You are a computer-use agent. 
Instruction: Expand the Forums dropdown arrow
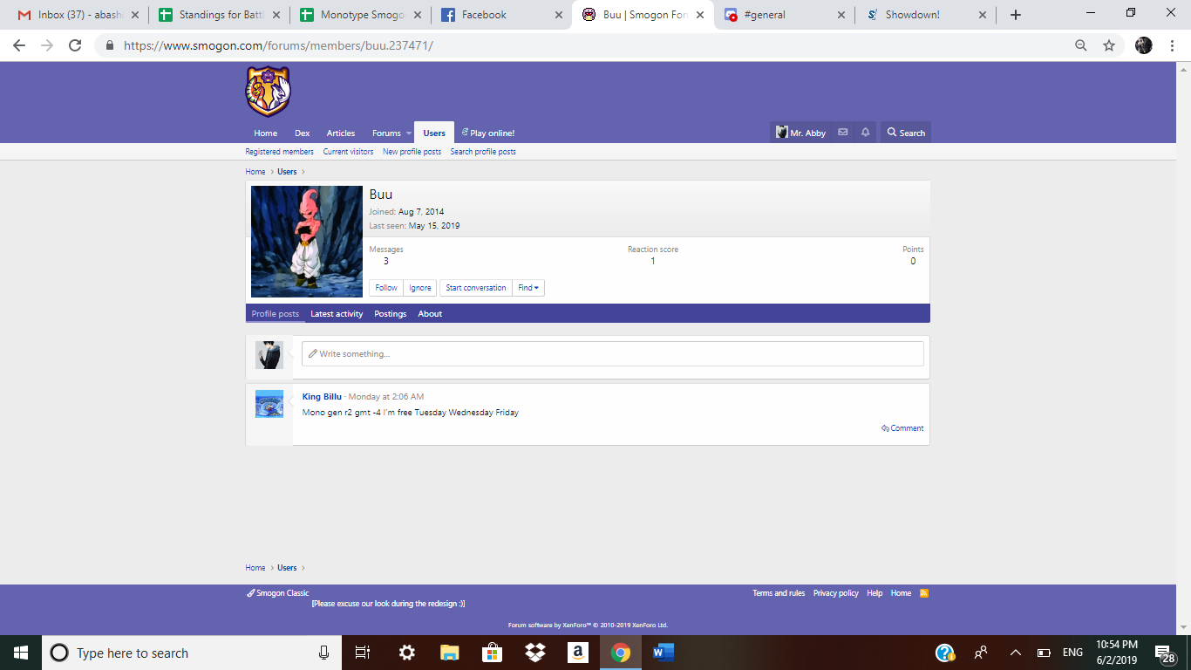(x=408, y=133)
